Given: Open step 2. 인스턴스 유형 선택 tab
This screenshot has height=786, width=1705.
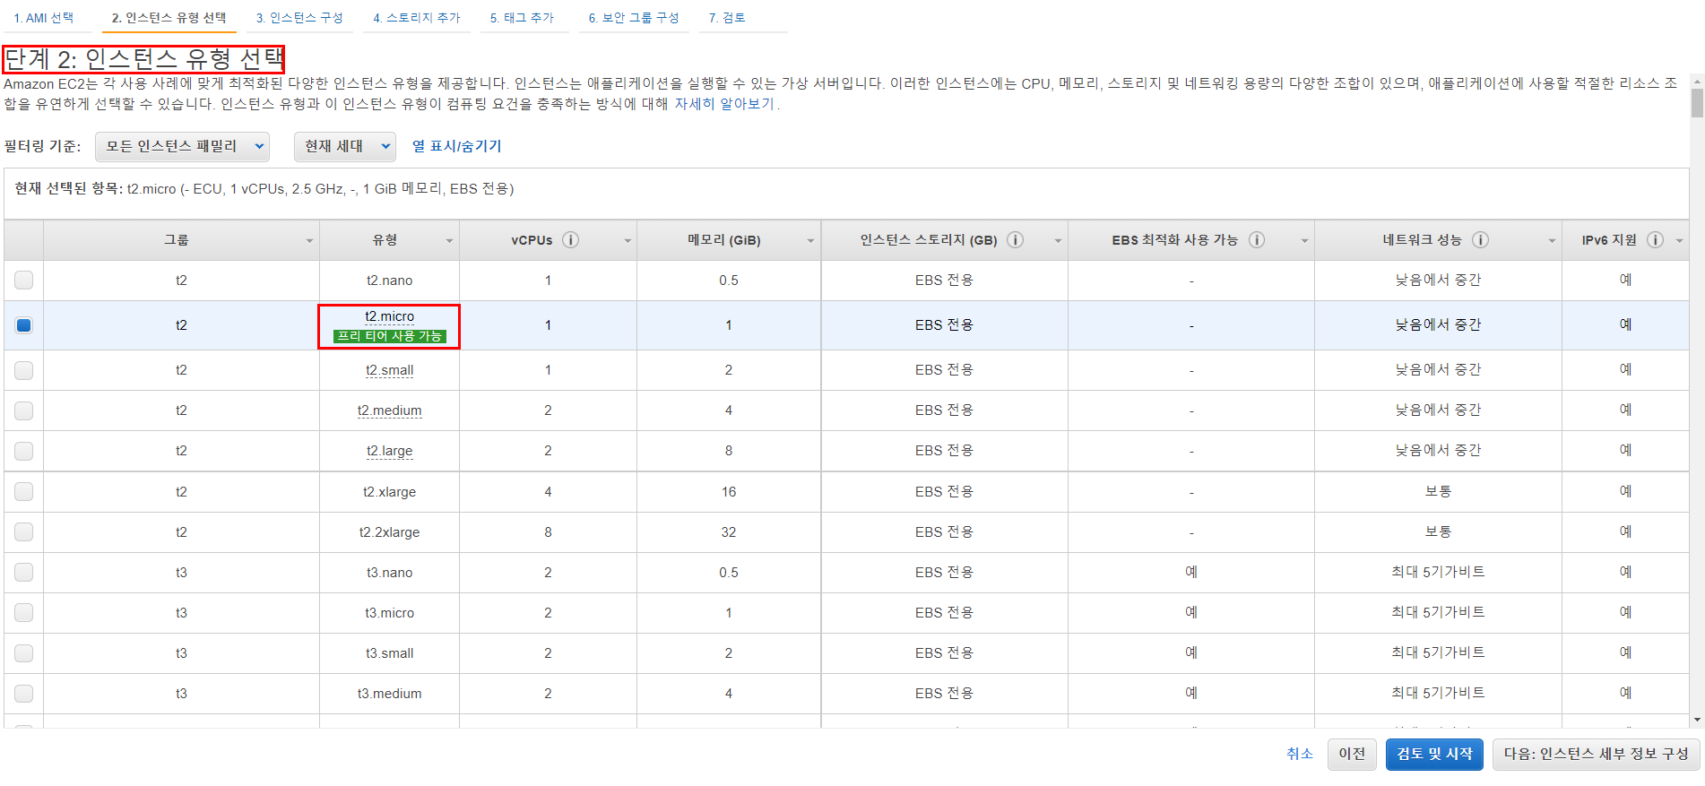Looking at the screenshot, I should click(169, 18).
